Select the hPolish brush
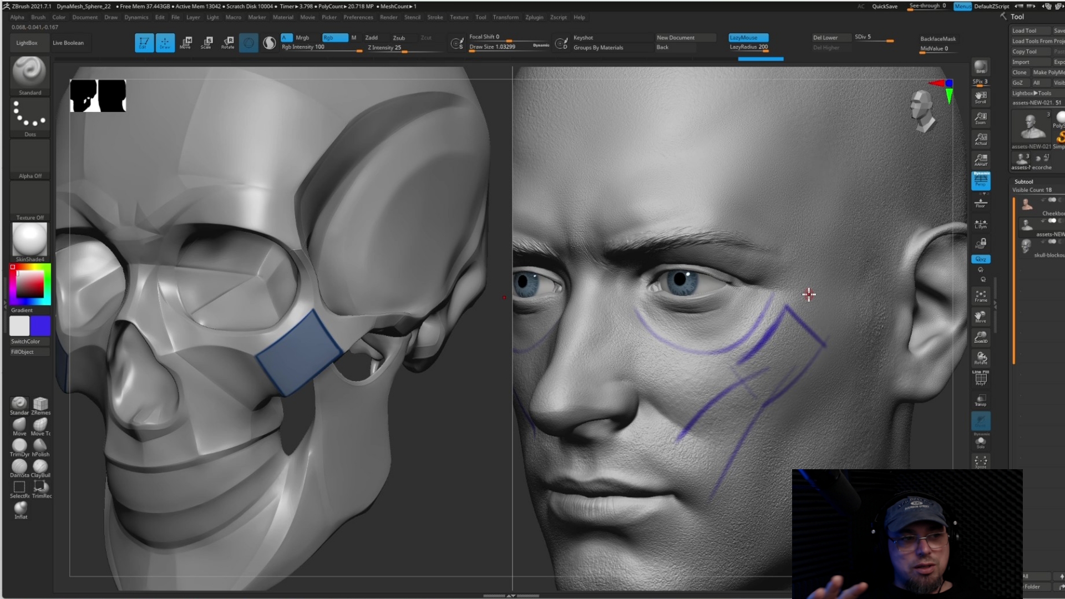 (40, 448)
